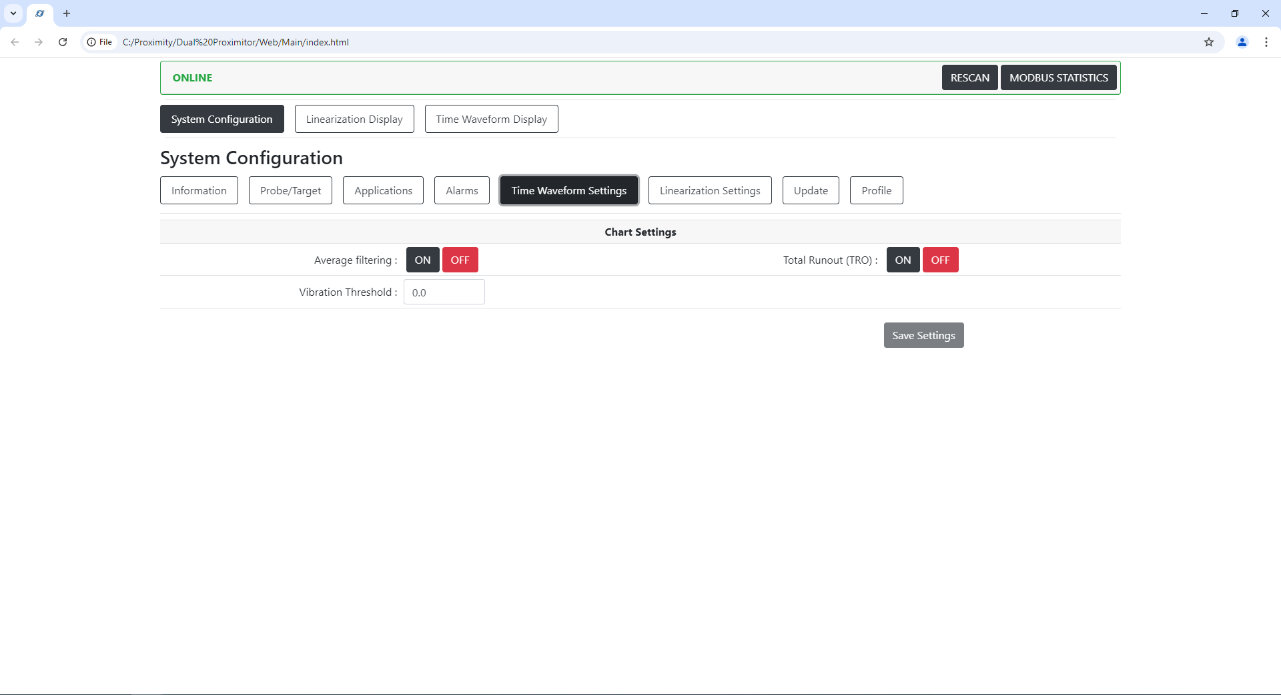Click the Average filtering label
Viewport: 1281px width, 695px height.
[x=356, y=260]
